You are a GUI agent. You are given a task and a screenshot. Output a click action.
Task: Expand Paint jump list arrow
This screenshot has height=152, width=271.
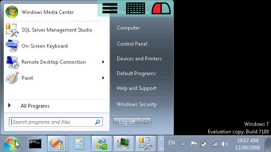[x=103, y=78]
